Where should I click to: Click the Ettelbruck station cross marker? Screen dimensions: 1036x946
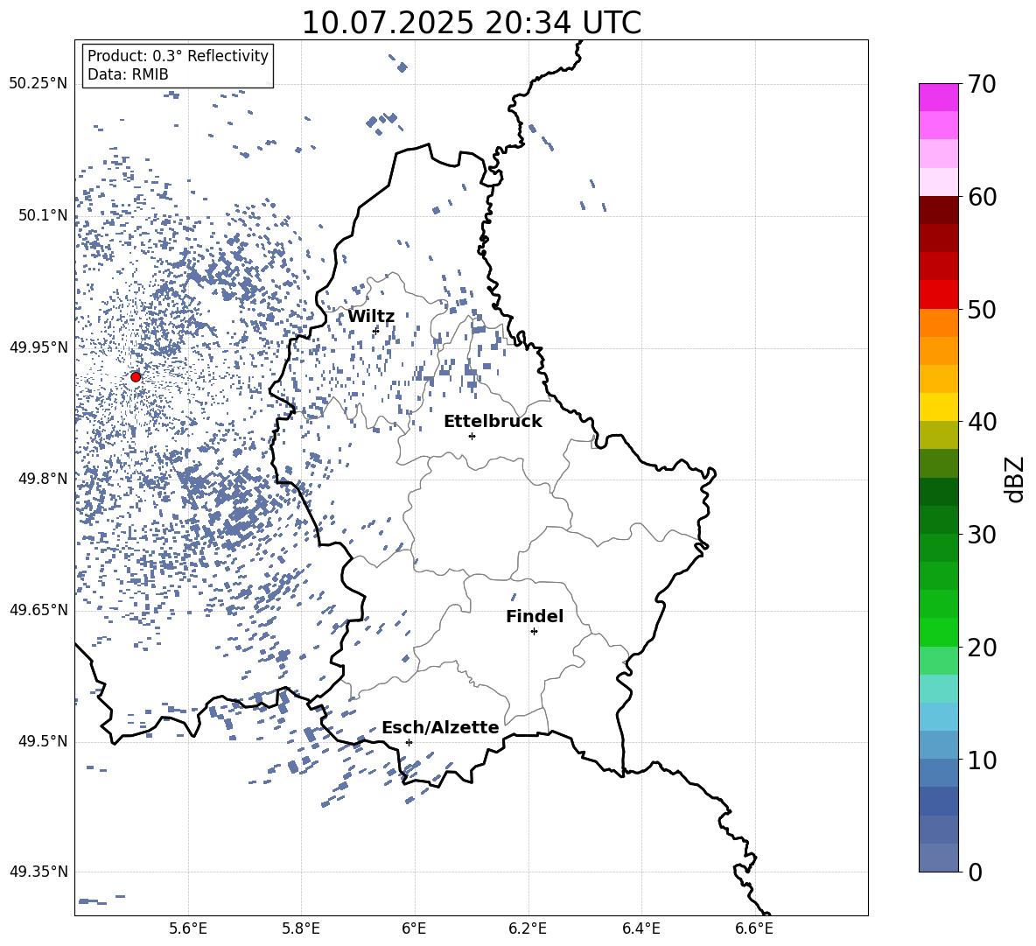(472, 436)
